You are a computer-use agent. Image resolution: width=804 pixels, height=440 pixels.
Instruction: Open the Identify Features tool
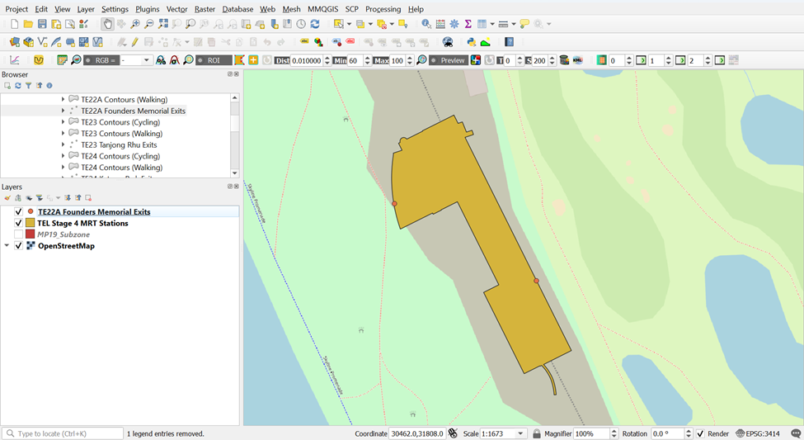[x=426, y=24]
